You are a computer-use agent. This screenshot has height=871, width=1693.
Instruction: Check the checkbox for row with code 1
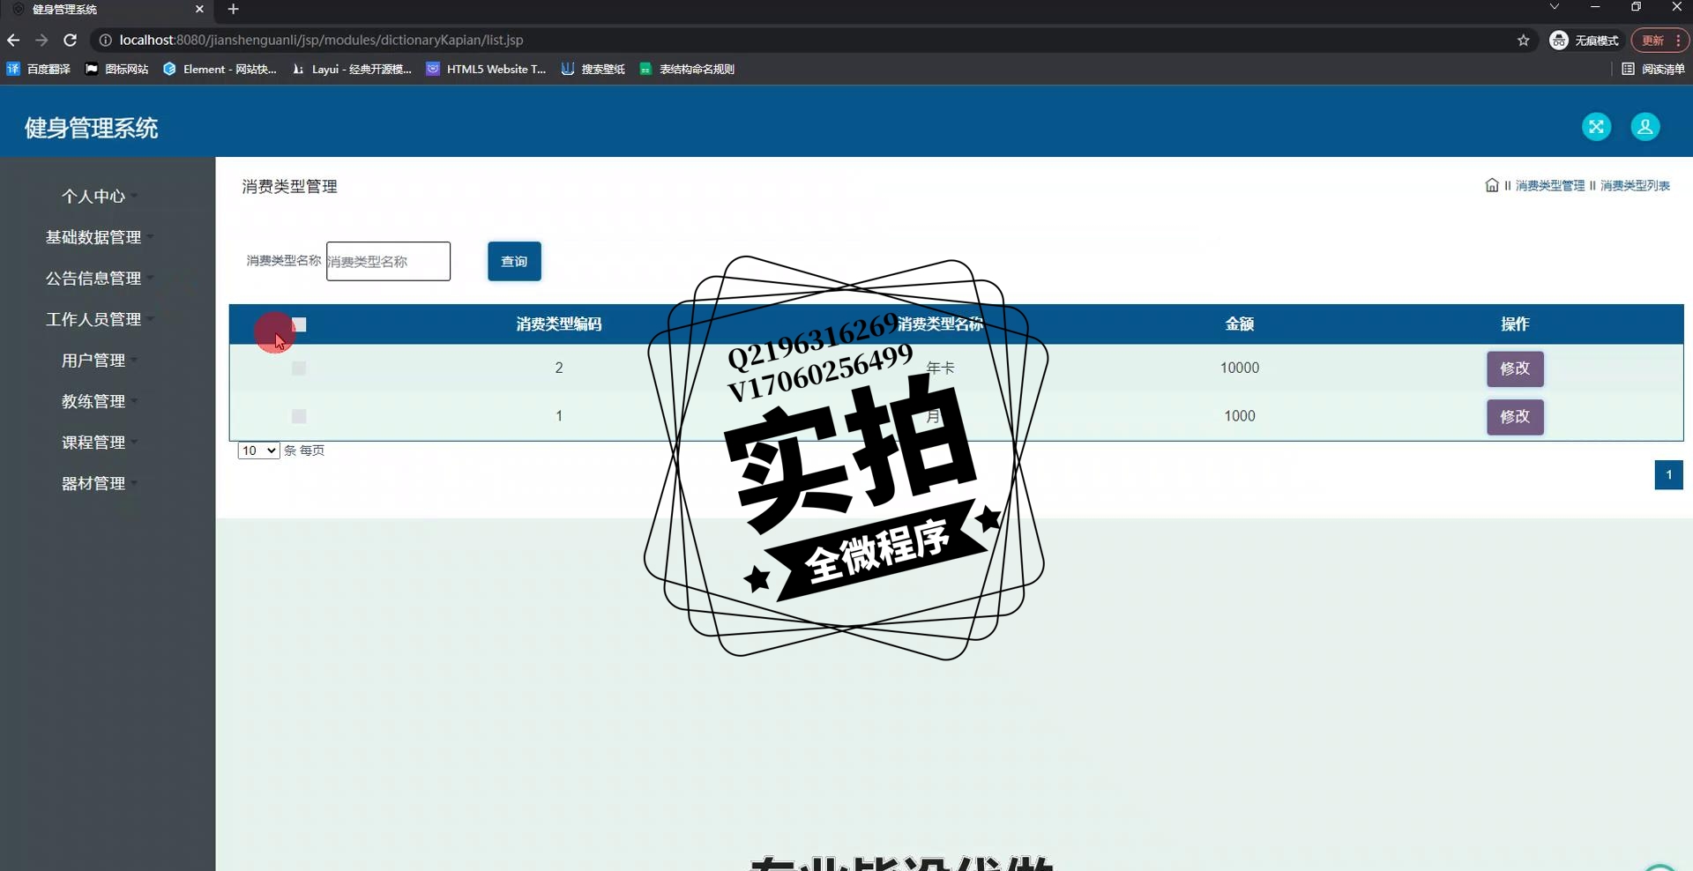[299, 416]
